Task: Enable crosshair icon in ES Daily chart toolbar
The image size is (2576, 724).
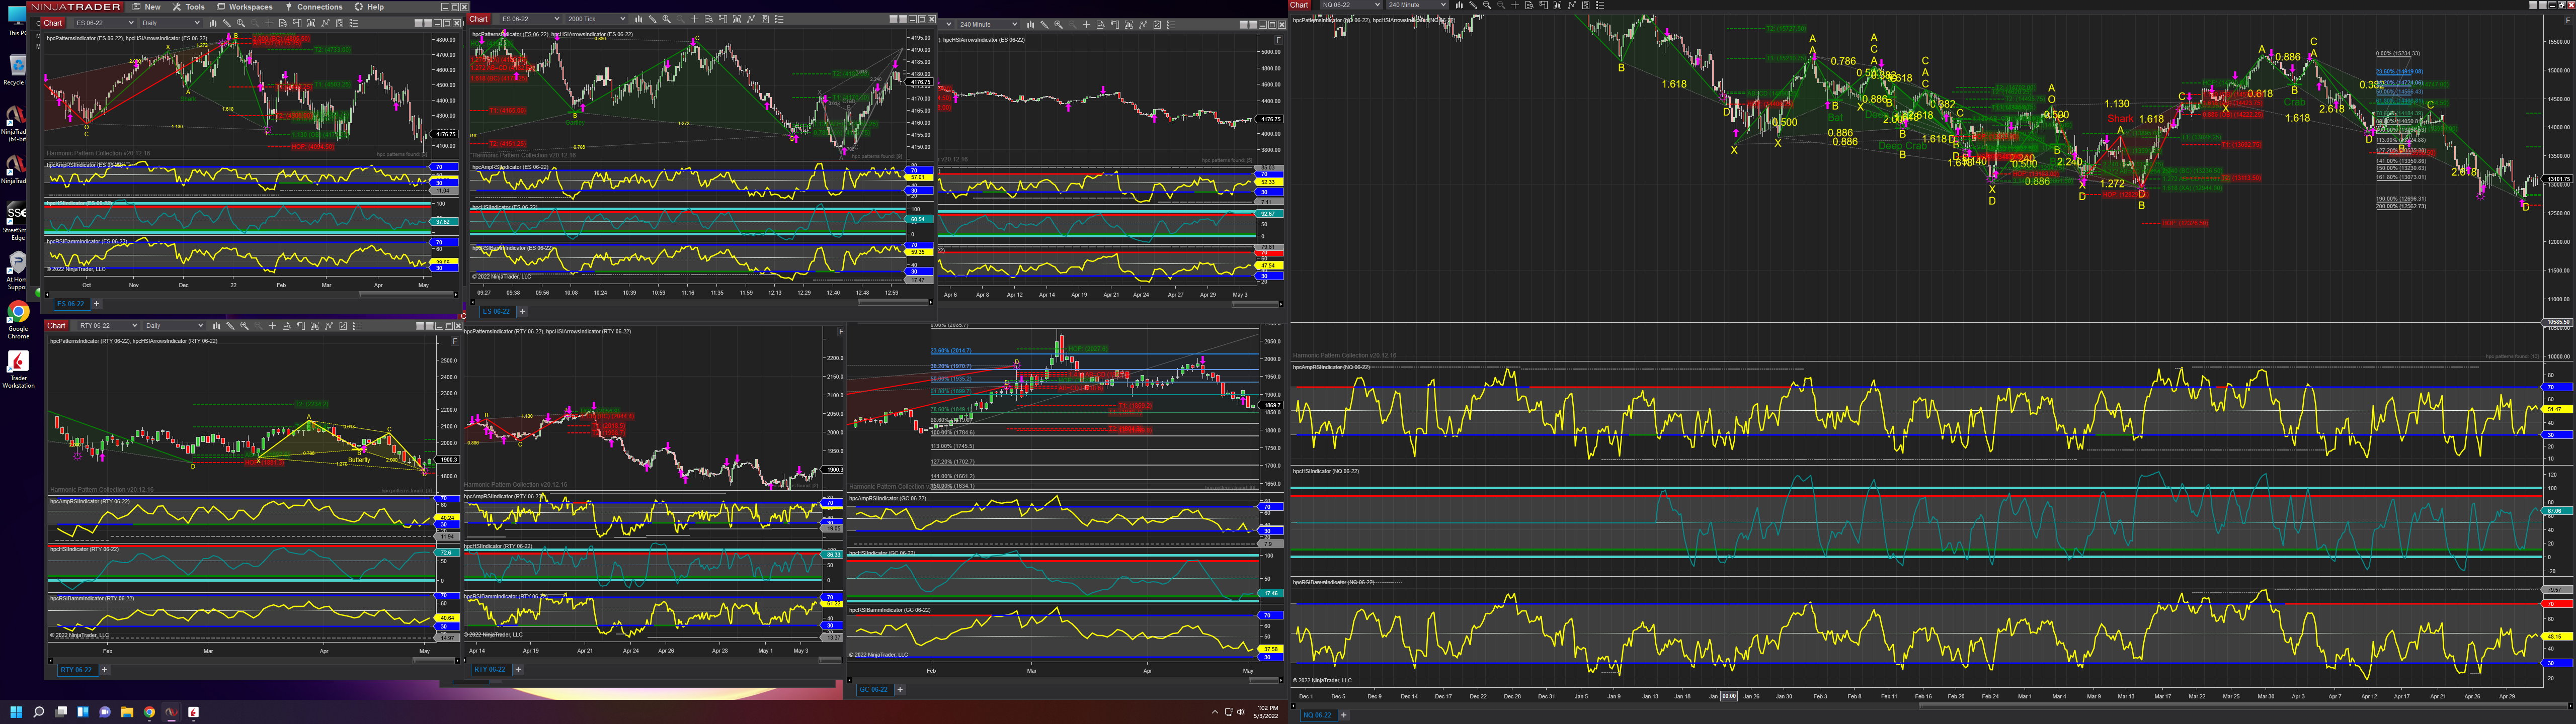Action: (x=269, y=23)
